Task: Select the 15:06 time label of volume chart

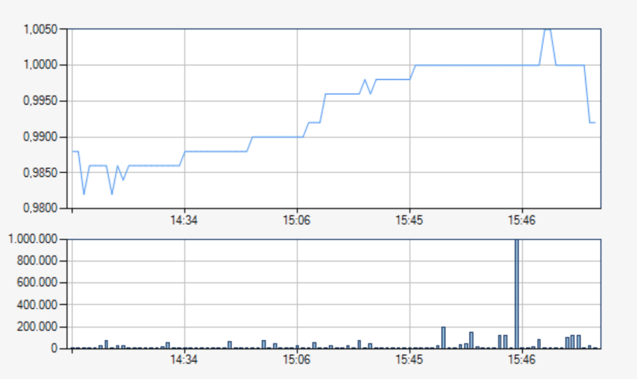Action: click(x=297, y=360)
